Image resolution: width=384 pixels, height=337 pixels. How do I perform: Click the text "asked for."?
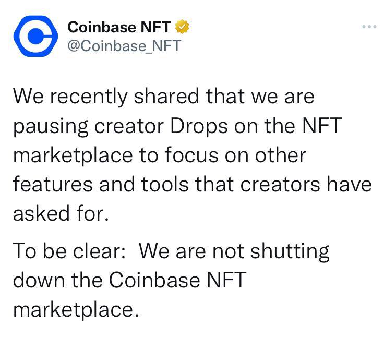[x=61, y=213]
